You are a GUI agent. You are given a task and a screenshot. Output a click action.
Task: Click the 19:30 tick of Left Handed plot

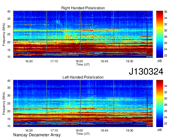pyautogui.click(x=129, y=130)
